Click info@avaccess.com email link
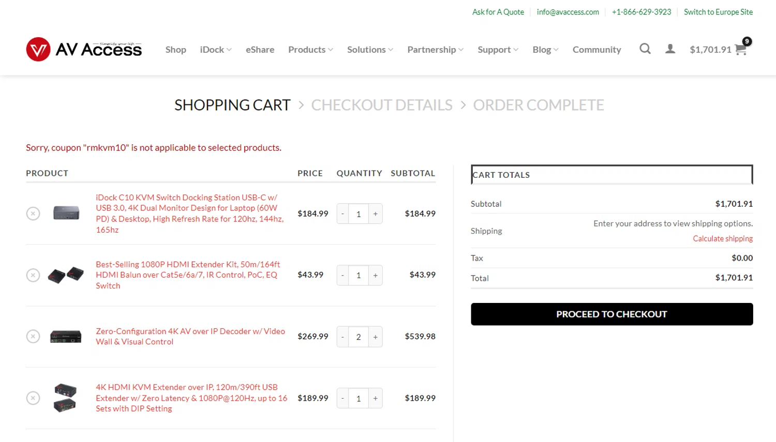776x442 pixels. (568, 12)
